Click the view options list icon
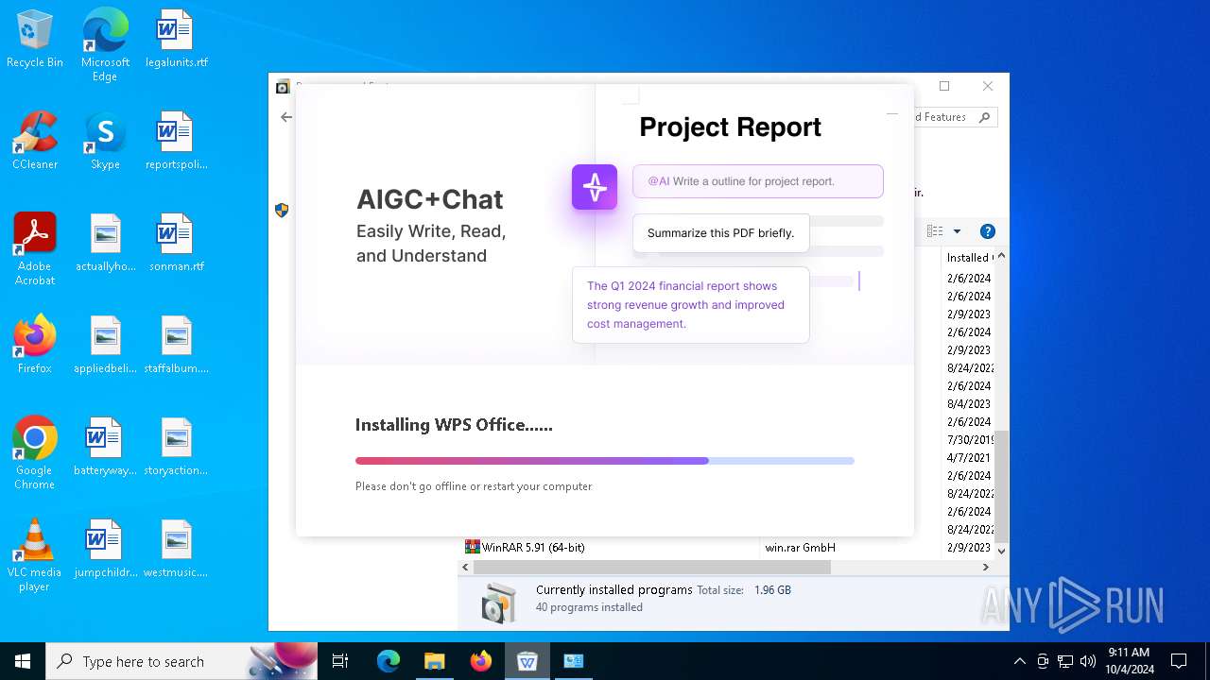This screenshot has height=680, width=1210. click(935, 231)
